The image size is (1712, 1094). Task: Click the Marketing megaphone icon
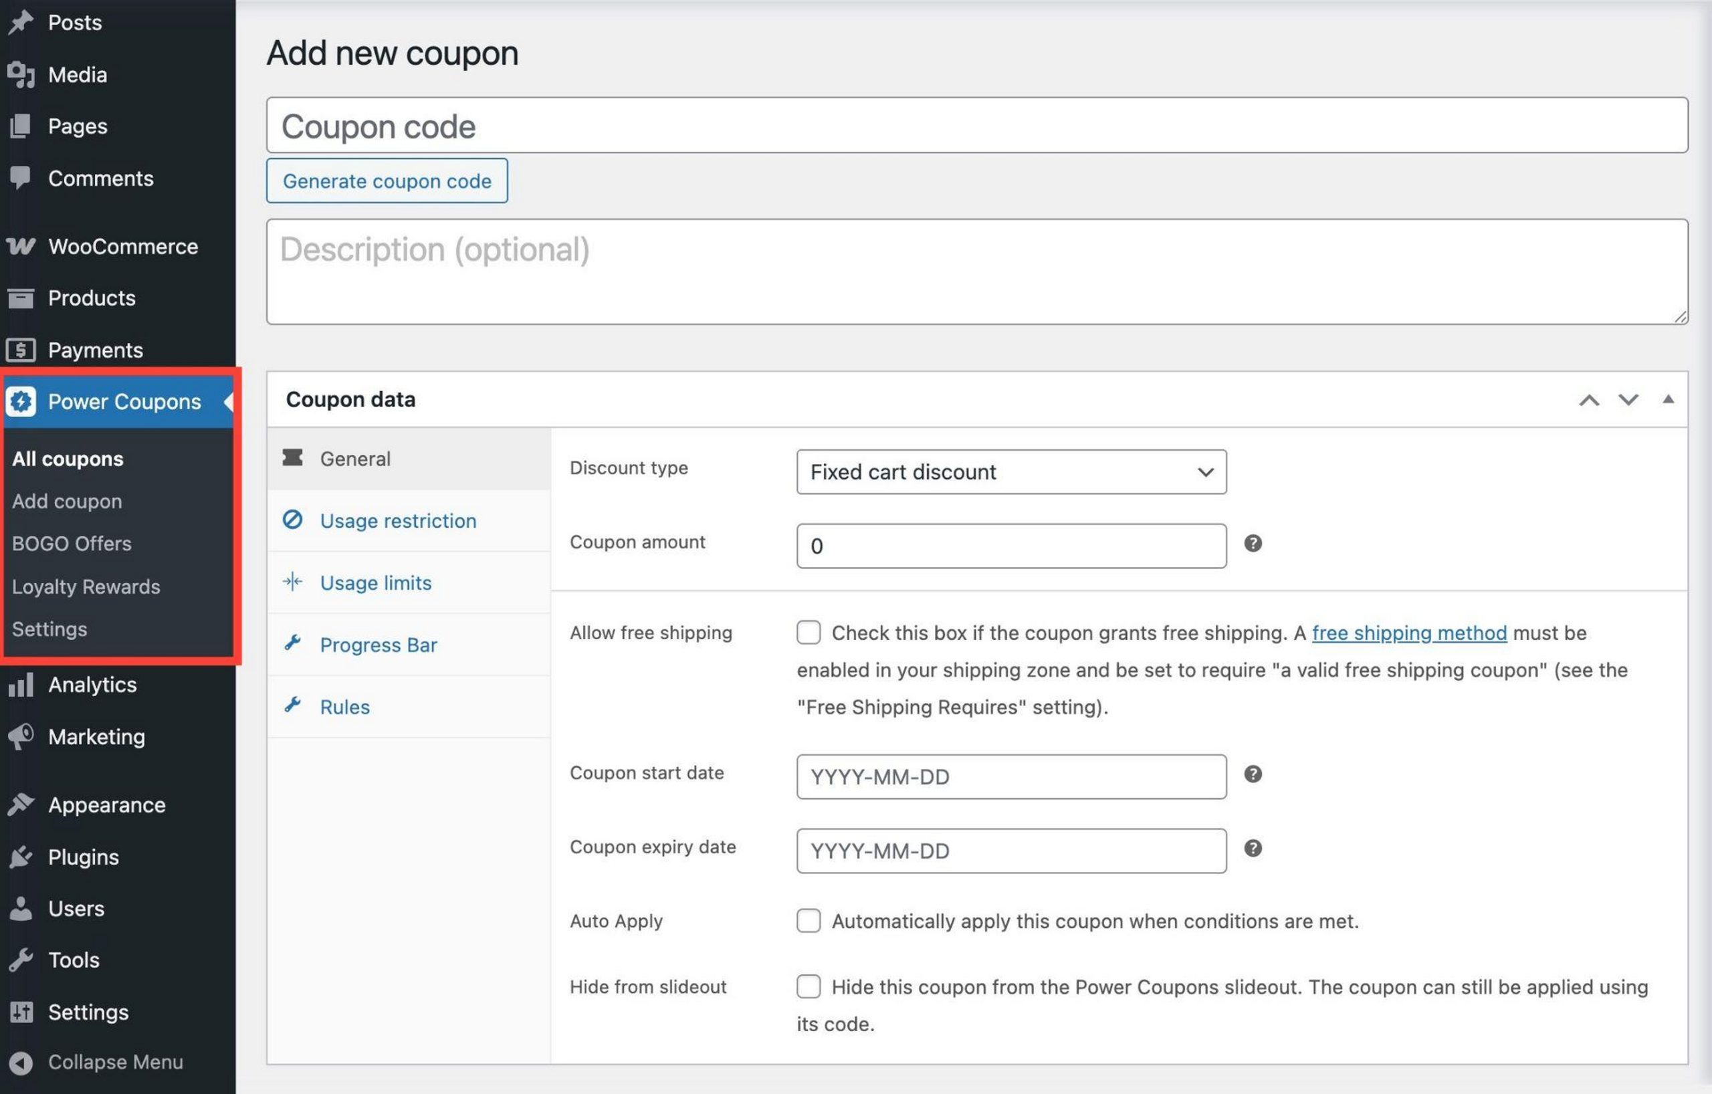point(21,736)
